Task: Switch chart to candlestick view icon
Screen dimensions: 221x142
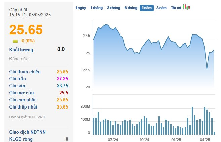Action: coord(186,7)
